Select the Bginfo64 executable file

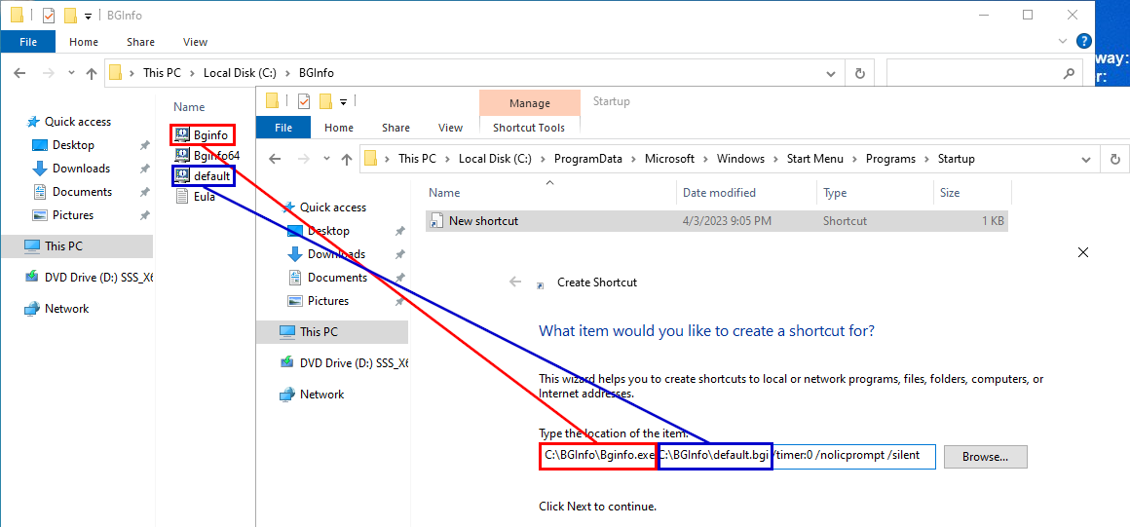point(215,155)
